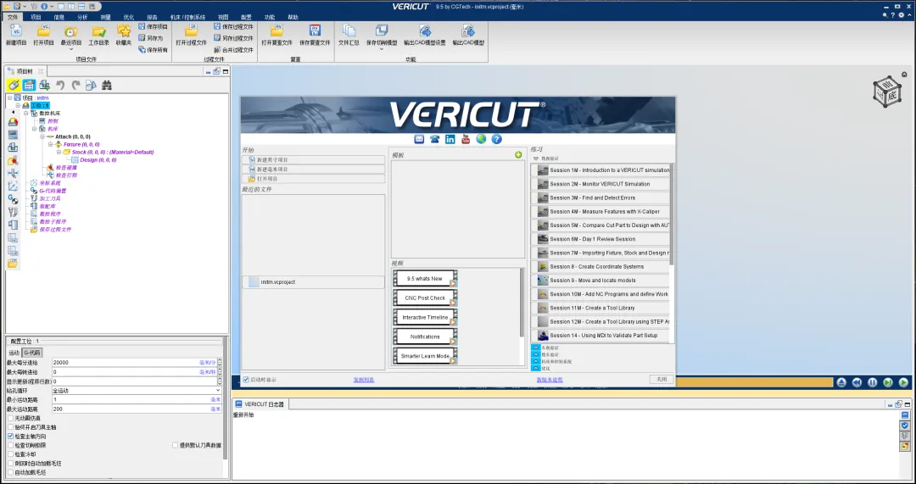Click 文件汇总 file summary icon
The width and height of the screenshot is (916, 484).
(x=349, y=35)
